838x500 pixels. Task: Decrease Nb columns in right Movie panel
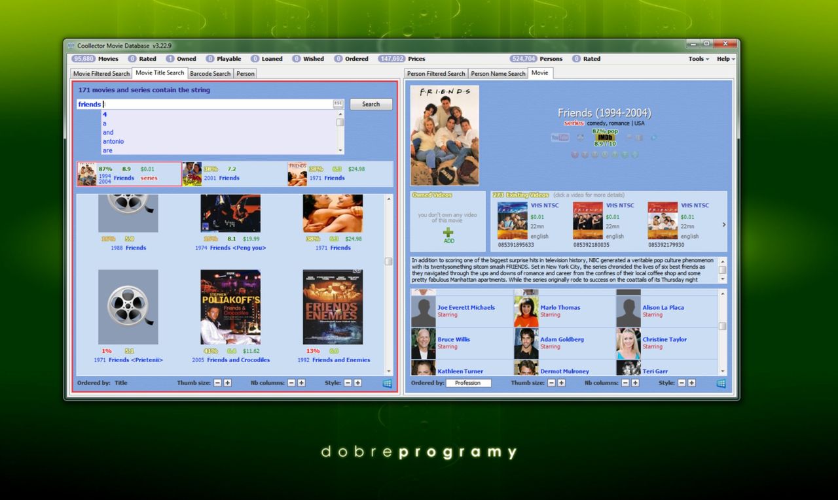click(625, 383)
